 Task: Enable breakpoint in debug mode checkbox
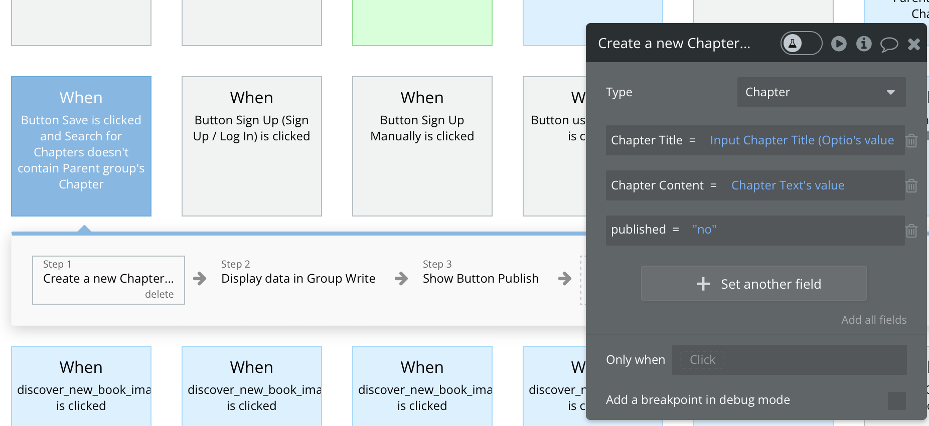(896, 400)
